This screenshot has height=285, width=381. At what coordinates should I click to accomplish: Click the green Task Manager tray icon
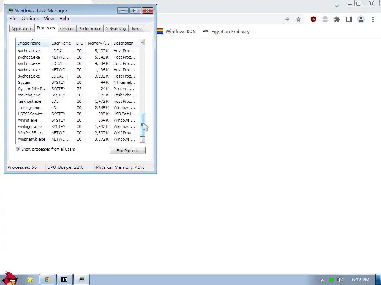pos(331,280)
